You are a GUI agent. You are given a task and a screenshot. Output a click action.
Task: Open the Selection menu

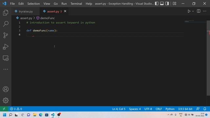33,4
